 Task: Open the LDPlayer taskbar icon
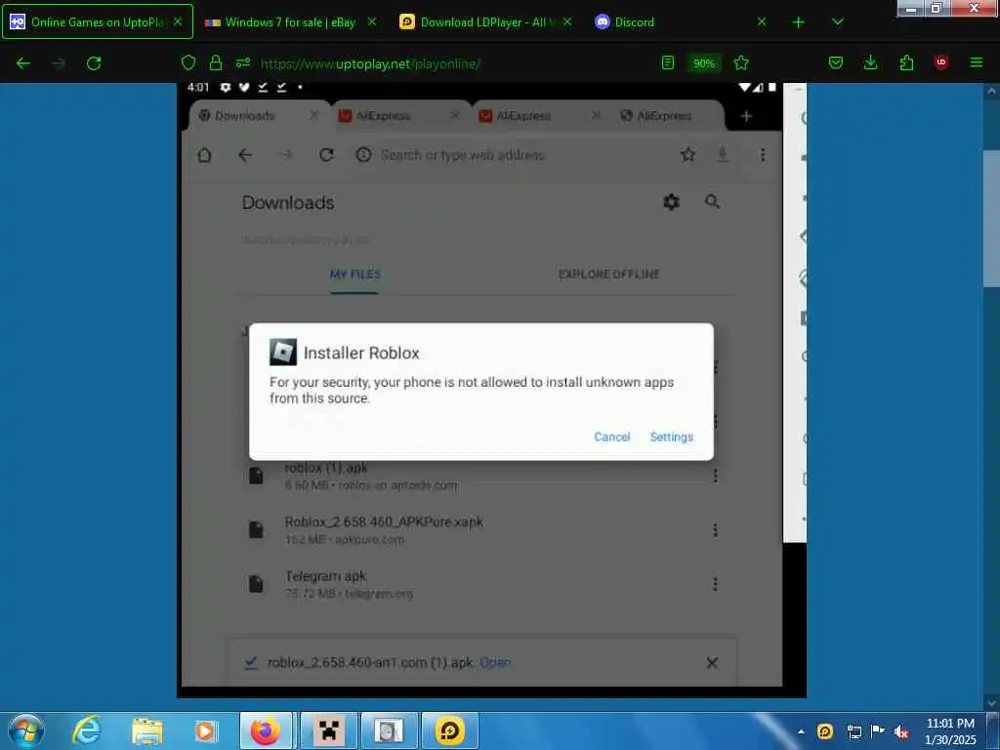(449, 730)
